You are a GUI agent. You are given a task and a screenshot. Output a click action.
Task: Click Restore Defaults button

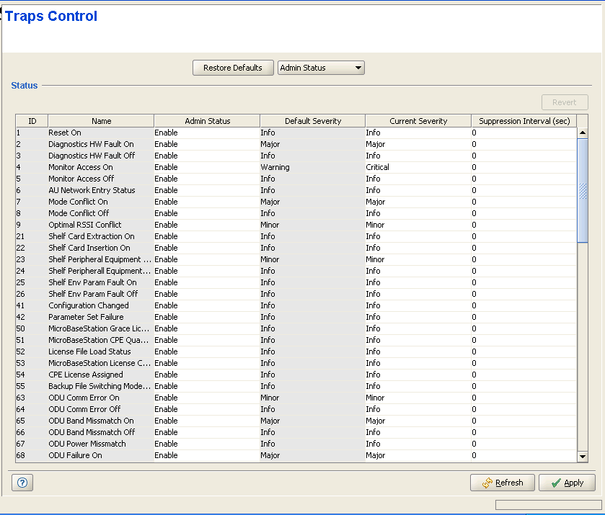coord(233,68)
